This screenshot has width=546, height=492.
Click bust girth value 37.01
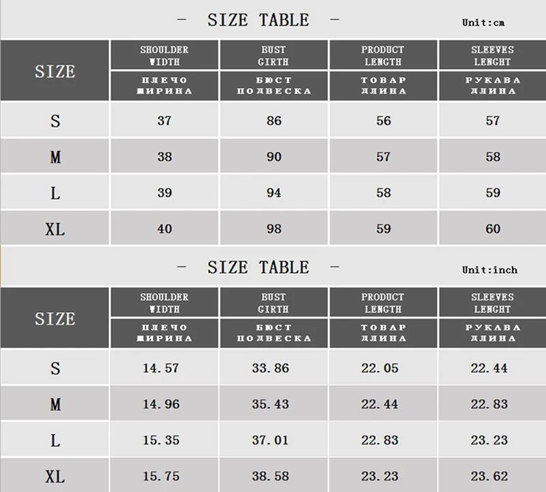pos(270,439)
